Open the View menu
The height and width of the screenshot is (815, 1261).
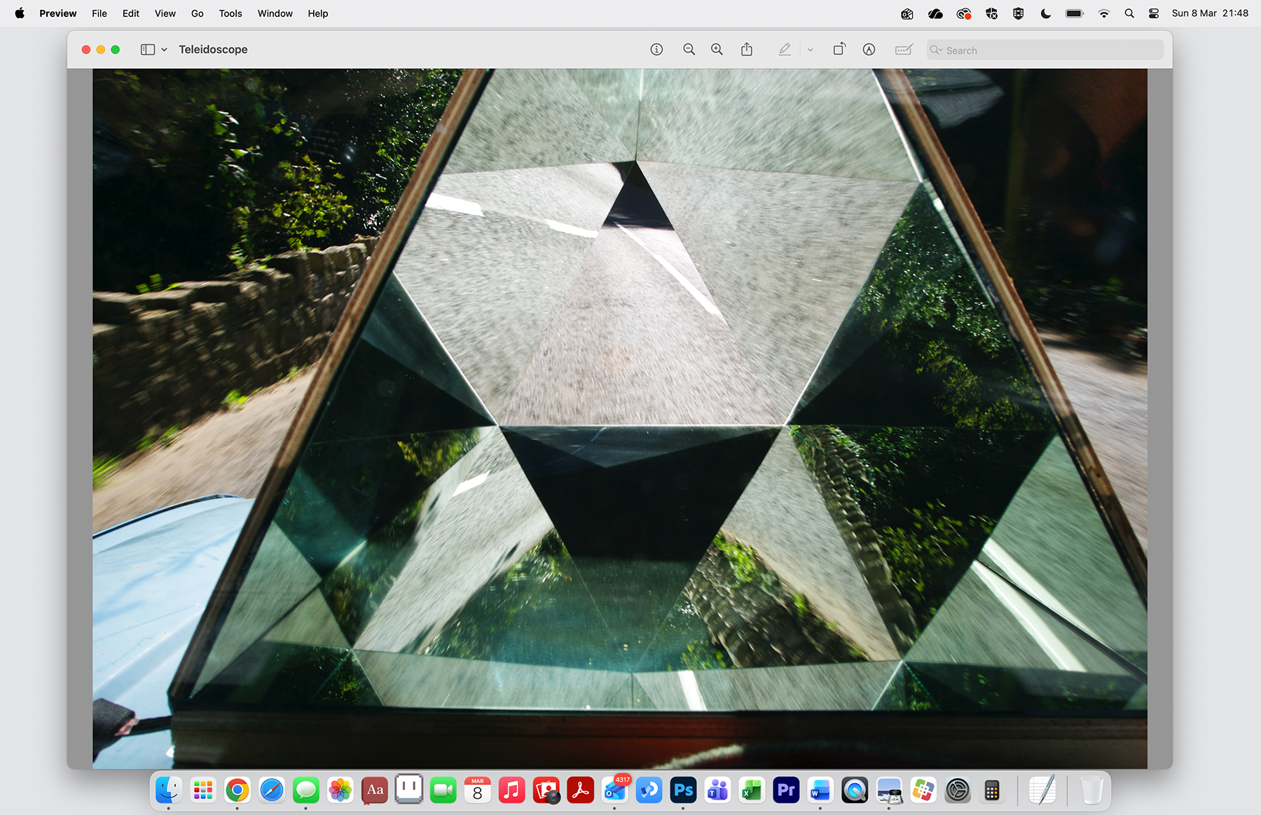165,13
